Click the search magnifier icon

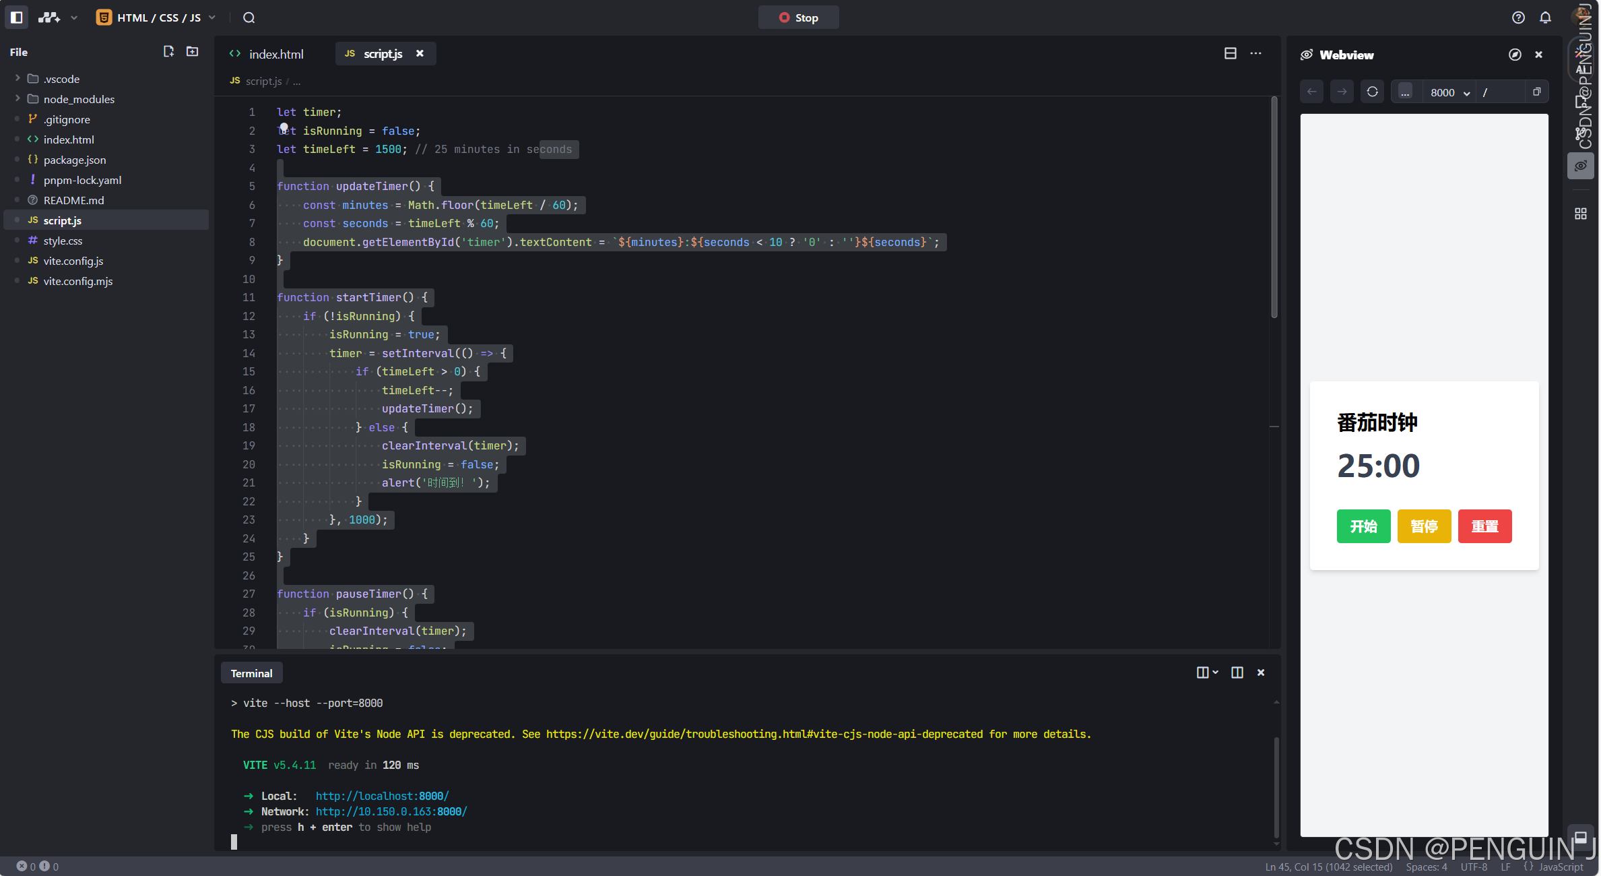point(249,18)
